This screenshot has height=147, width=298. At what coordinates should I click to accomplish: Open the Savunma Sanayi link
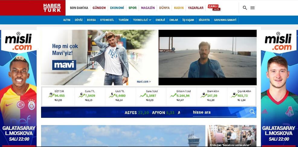226,20
